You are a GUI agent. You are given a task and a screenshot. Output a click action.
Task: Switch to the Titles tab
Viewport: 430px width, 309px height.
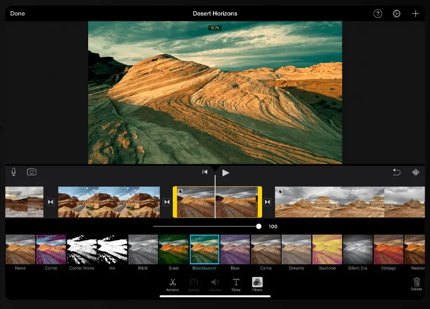[236, 284]
